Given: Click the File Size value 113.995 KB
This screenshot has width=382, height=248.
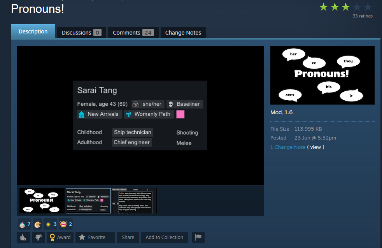Looking at the screenshot, I should click(308, 129).
